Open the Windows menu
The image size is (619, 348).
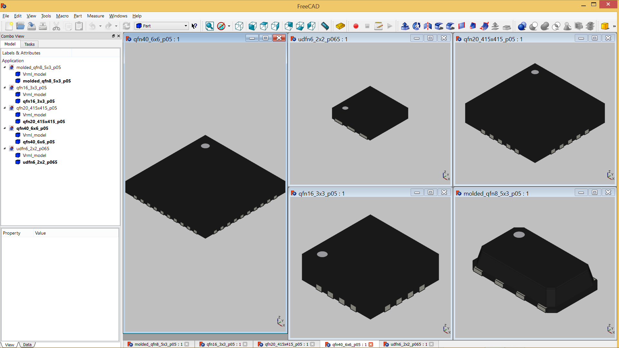coord(118,16)
